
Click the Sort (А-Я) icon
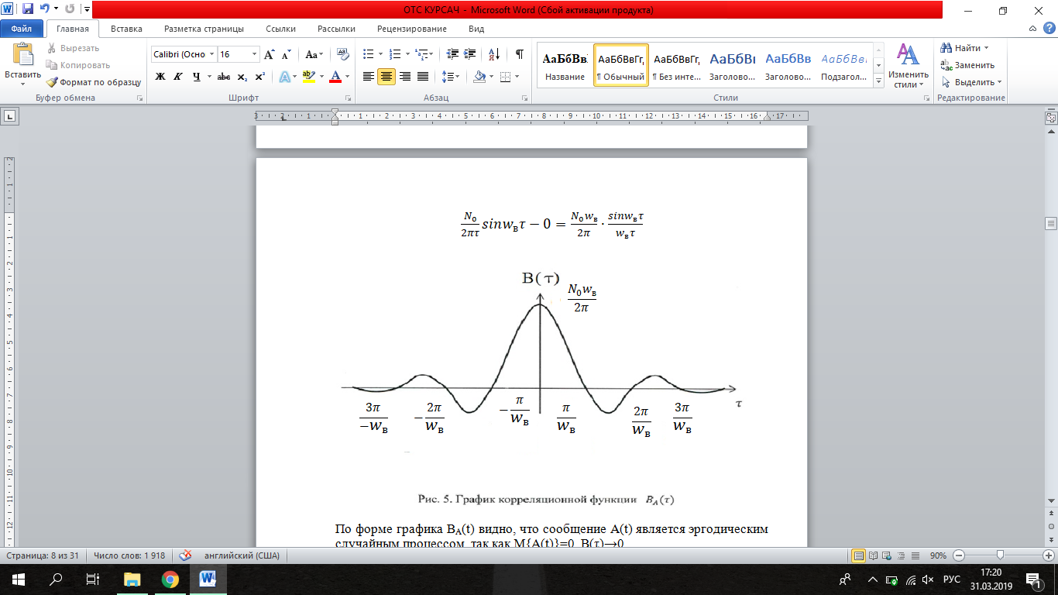pyautogui.click(x=493, y=54)
